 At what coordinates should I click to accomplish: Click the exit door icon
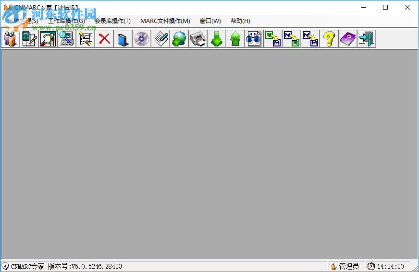pos(367,39)
